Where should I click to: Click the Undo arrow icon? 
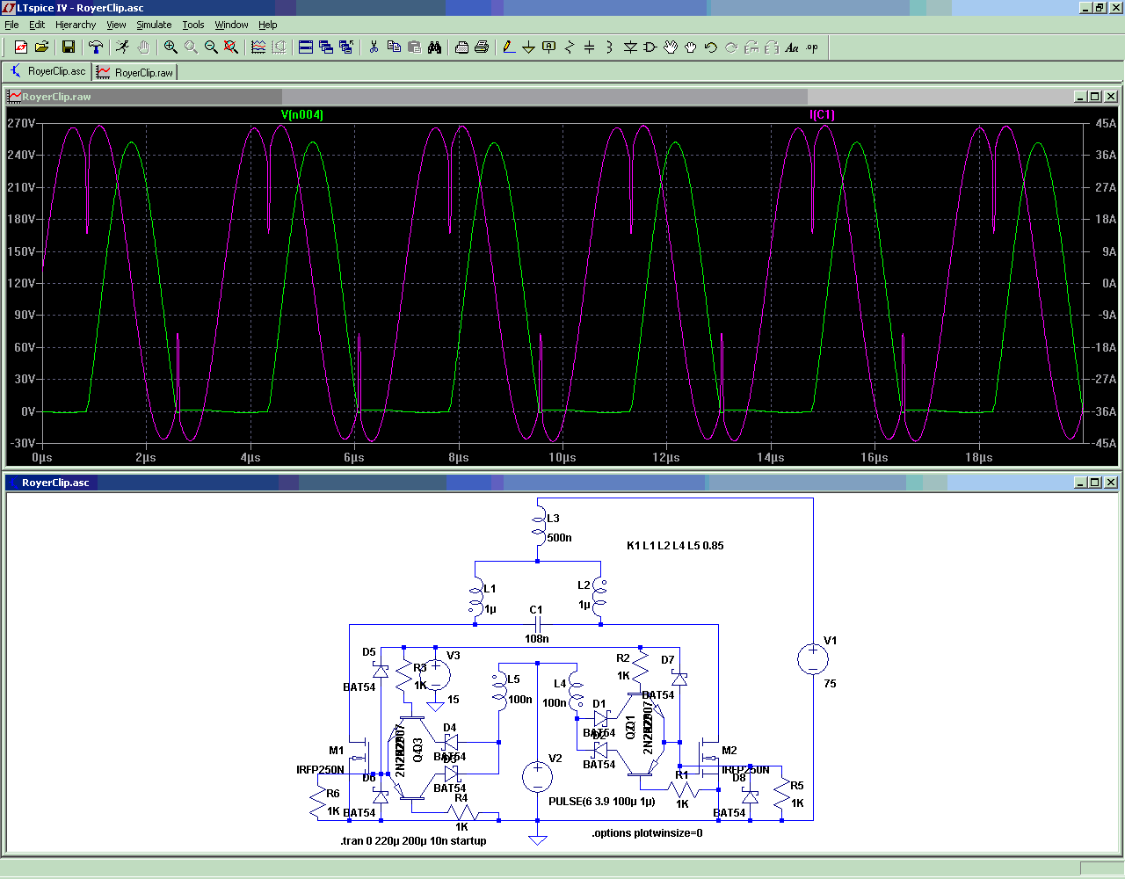click(x=711, y=47)
